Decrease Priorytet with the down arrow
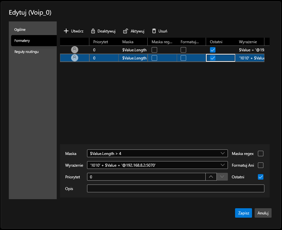Image resolution: width=282 pixels, height=230 pixels. pos(222,177)
